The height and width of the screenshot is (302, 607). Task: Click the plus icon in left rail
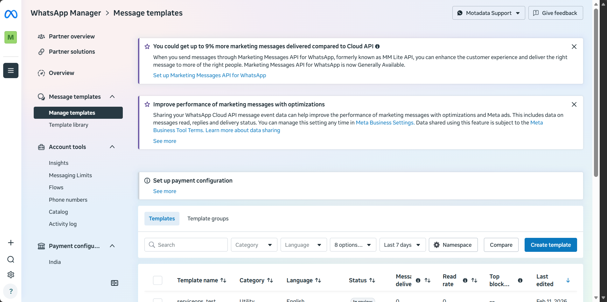click(11, 243)
